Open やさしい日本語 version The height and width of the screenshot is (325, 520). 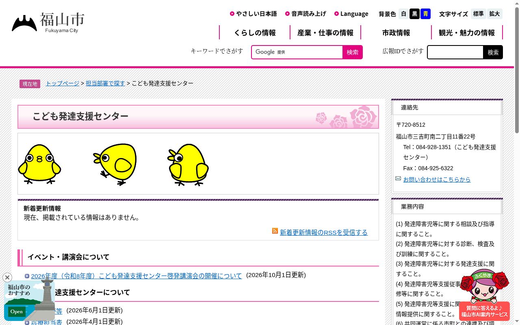pyautogui.click(x=253, y=14)
